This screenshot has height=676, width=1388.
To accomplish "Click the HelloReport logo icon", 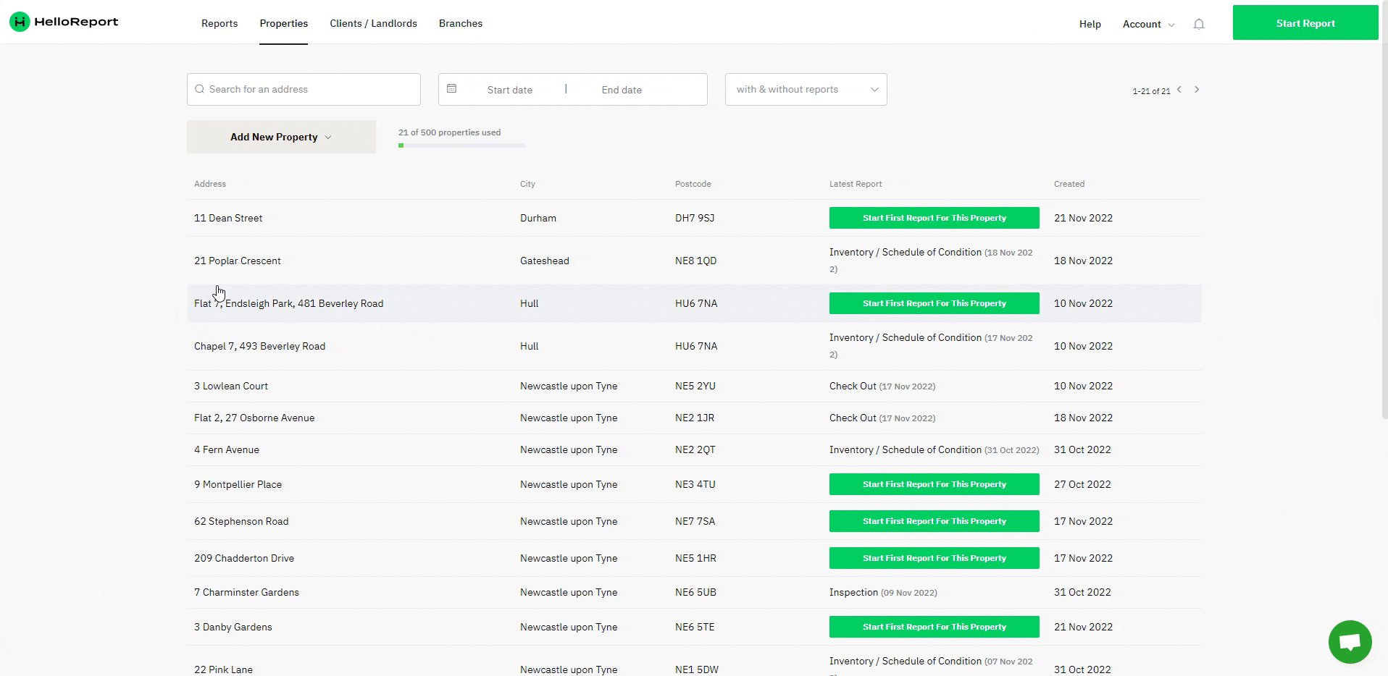I will [20, 22].
